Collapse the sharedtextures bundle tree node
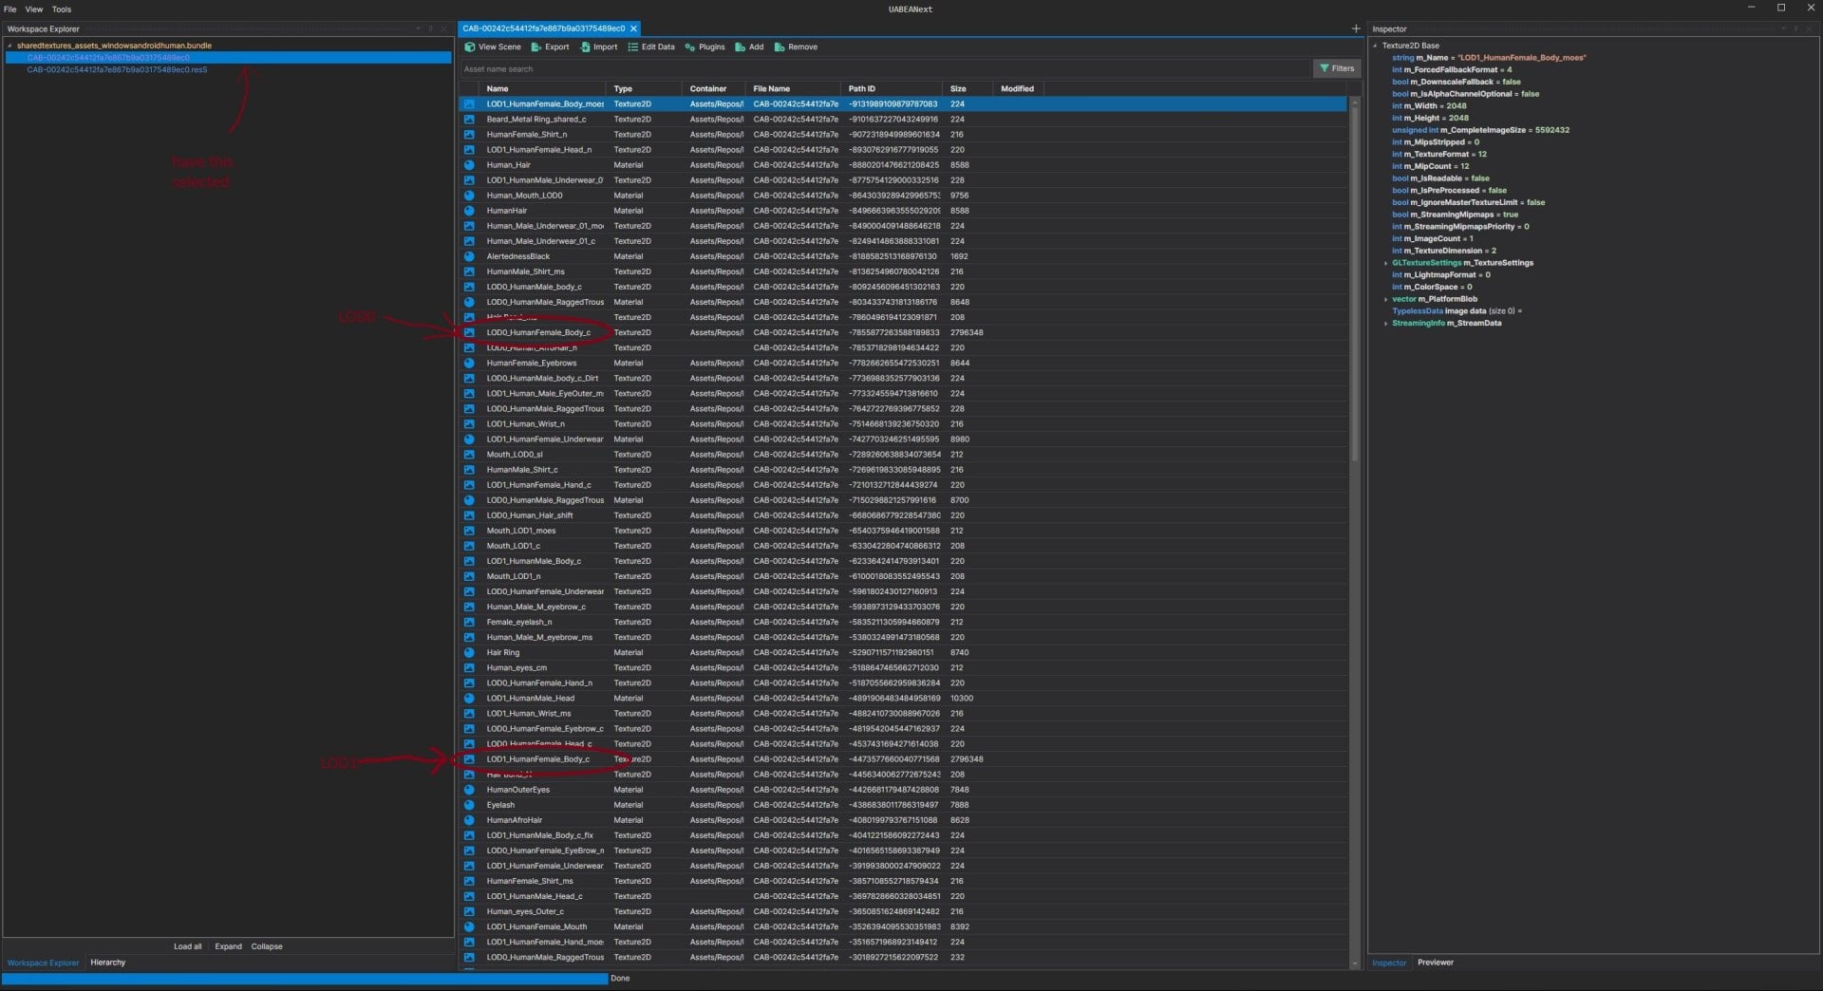 pos(10,46)
